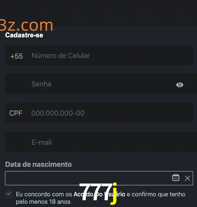Image resolution: width=197 pixels, height=207 pixels.
Task: Click the 777j watermark logo
Action: click(x=98, y=193)
